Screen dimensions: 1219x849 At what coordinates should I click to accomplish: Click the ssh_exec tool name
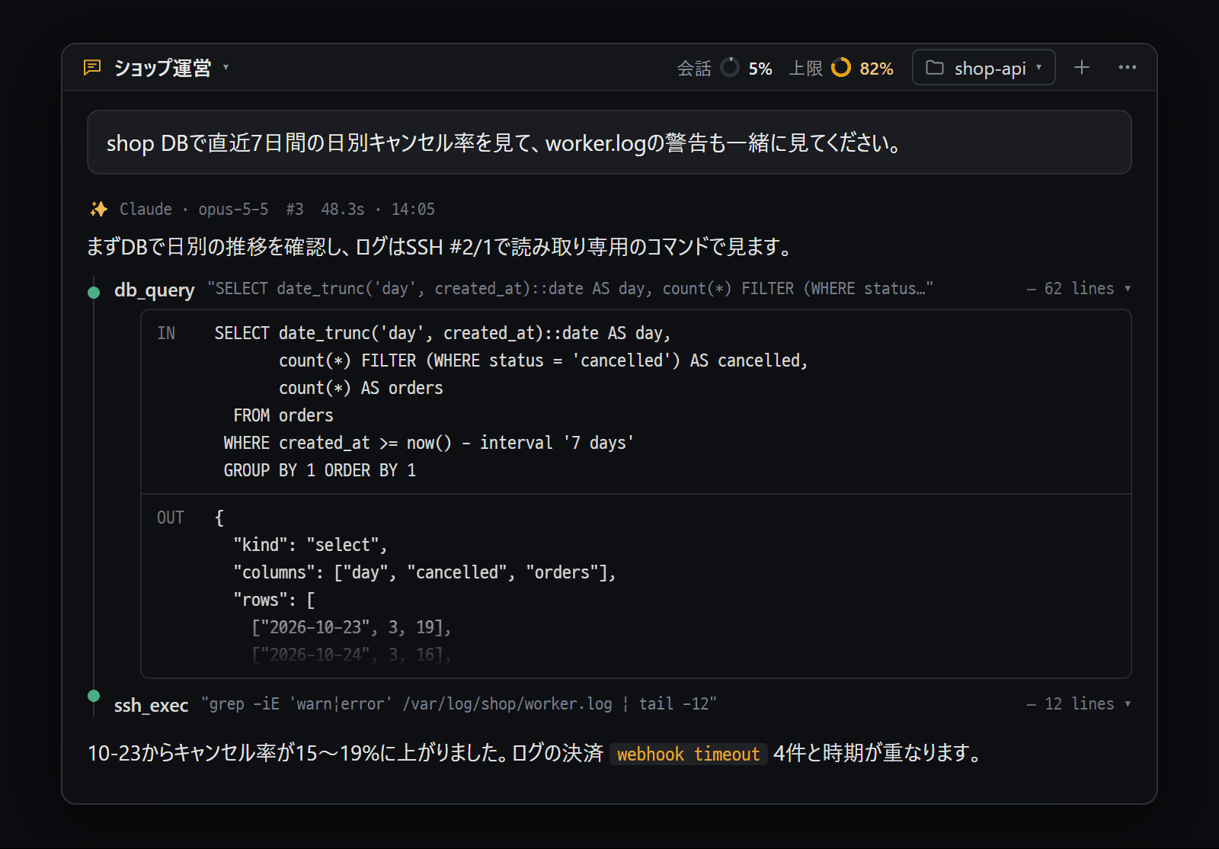tap(151, 705)
